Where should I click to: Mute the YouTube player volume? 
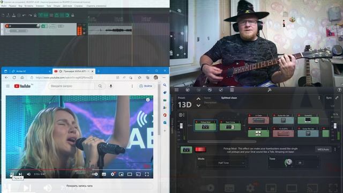(x=28, y=174)
